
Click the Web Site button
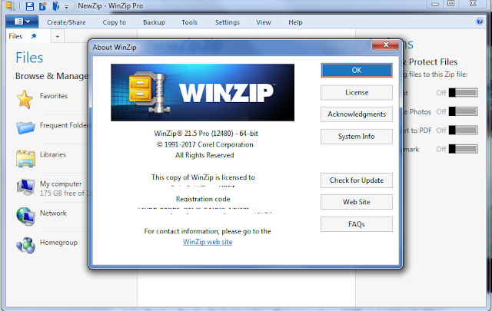pos(357,202)
